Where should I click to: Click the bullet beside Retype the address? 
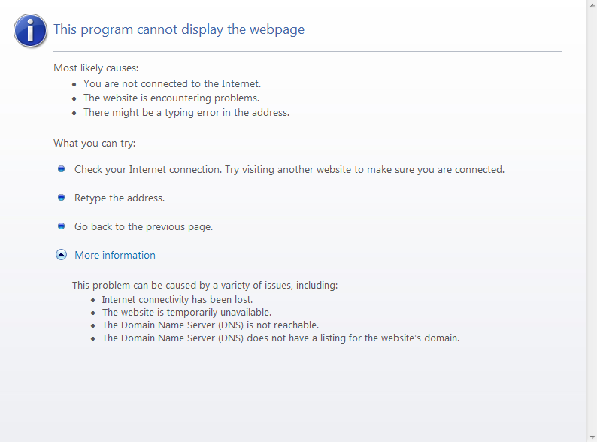62,198
